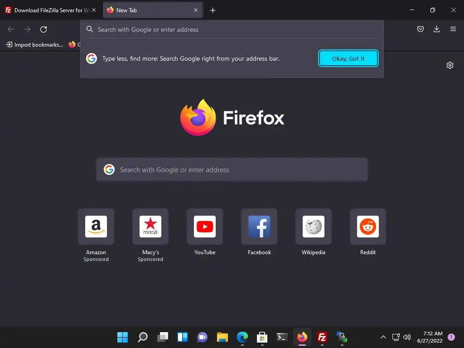Open the volume tray icon

pyautogui.click(x=407, y=337)
